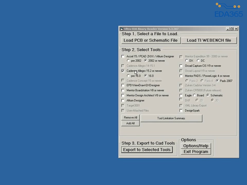Click the Target3001 checkbox
The height and width of the screenshot is (185, 247).
point(123,106)
